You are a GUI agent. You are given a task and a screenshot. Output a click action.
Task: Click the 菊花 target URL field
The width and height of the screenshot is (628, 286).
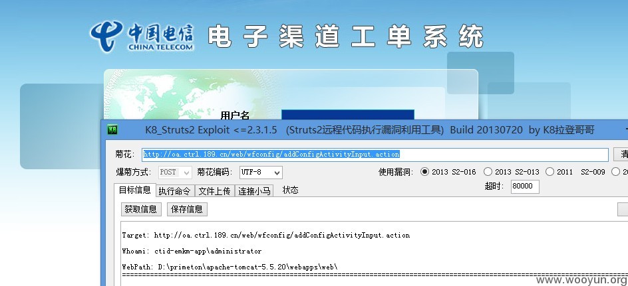tap(375, 154)
